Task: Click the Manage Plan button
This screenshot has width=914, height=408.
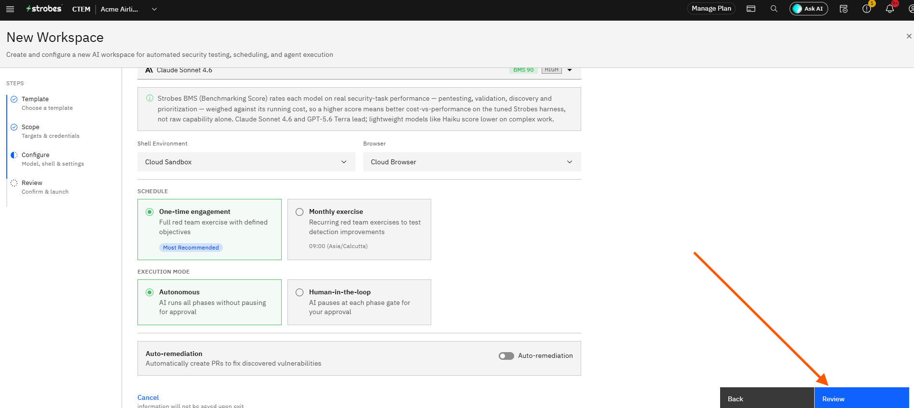Action: [711, 9]
